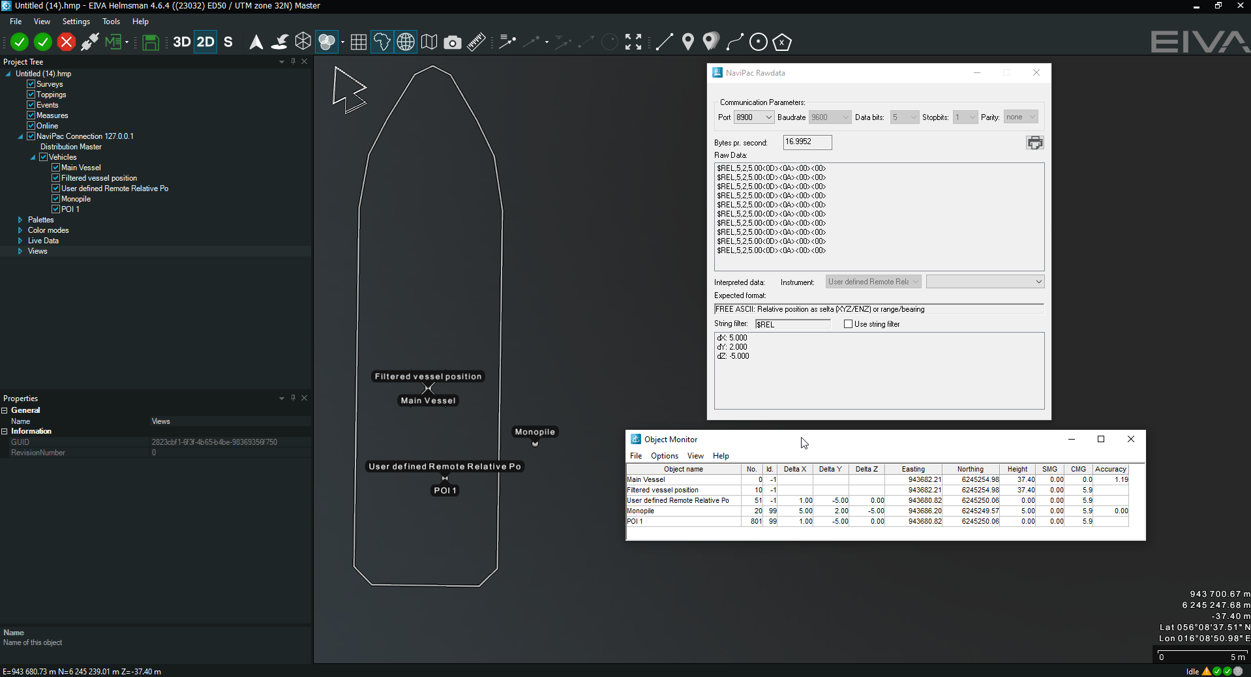Click the globe map icon

[406, 42]
